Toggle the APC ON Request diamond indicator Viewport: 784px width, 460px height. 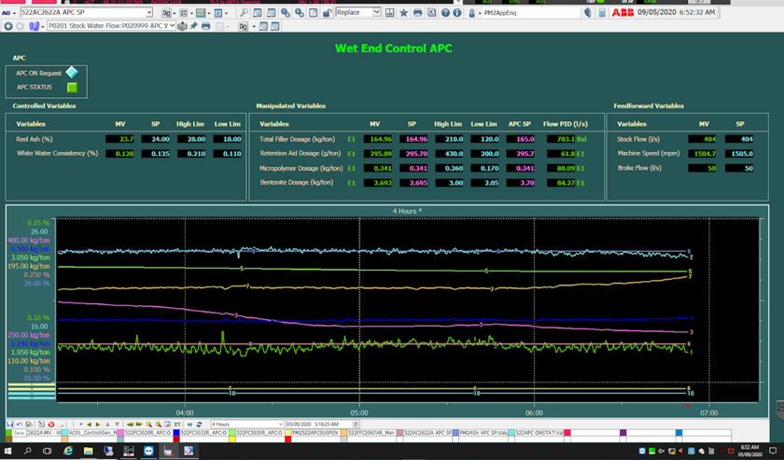coord(72,73)
